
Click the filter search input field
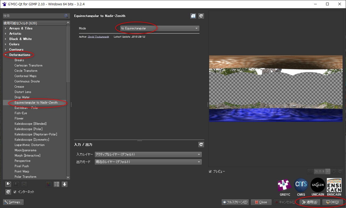[x=33, y=16]
